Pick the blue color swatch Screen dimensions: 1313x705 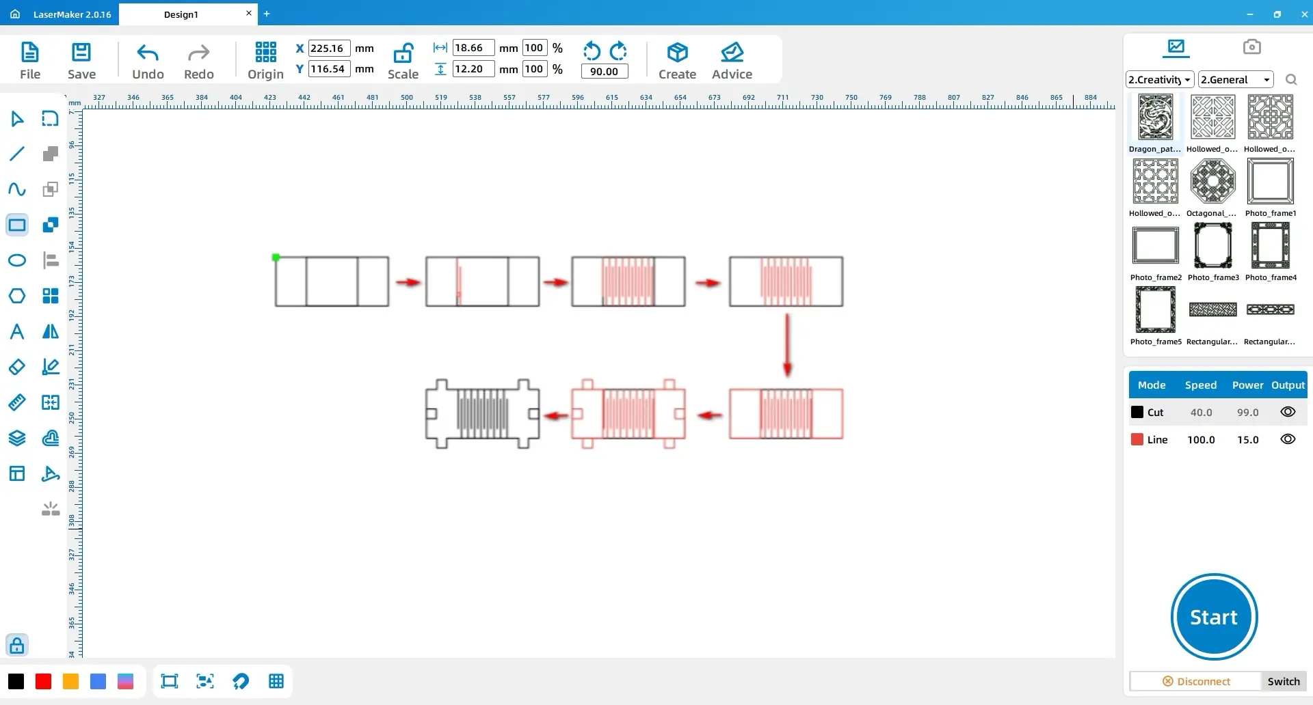(98, 681)
